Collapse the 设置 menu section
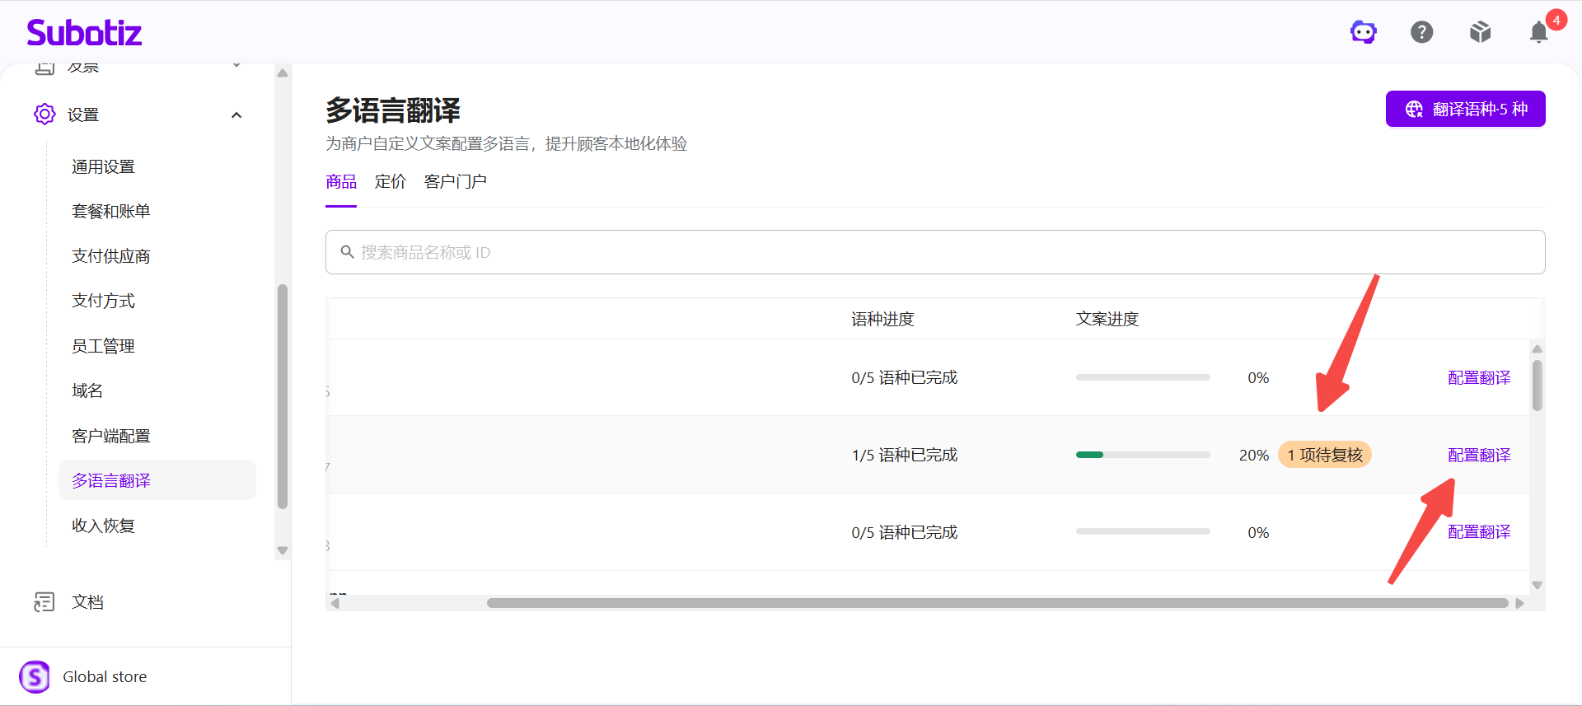Screen dimensions: 1582x706 (236, 115)
